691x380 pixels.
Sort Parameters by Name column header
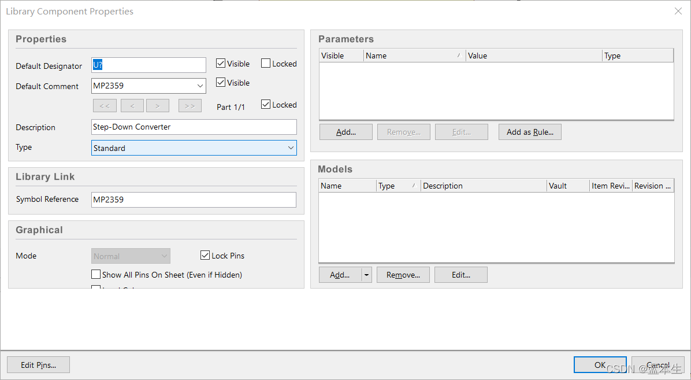pyautogui.click(x=414, y=56)
